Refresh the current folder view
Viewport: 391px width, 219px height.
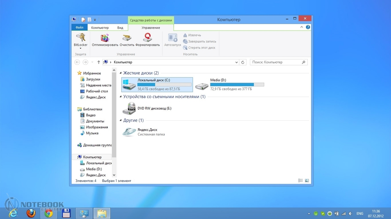[243, 62]
